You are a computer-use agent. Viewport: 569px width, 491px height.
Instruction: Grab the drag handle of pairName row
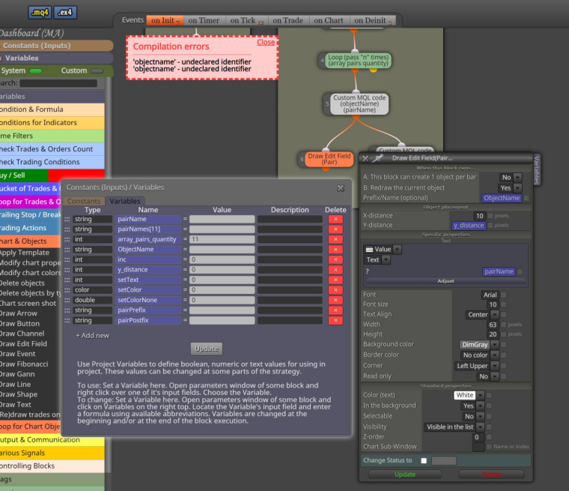67,219
